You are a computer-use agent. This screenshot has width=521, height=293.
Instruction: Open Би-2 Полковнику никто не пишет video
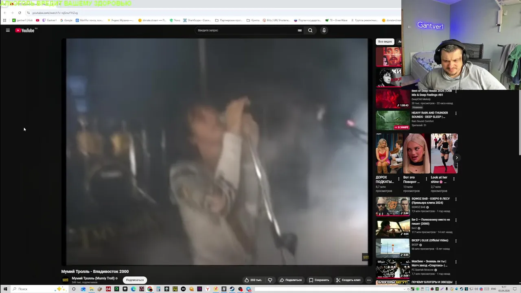pyautogui.click(x=392, y=227)
